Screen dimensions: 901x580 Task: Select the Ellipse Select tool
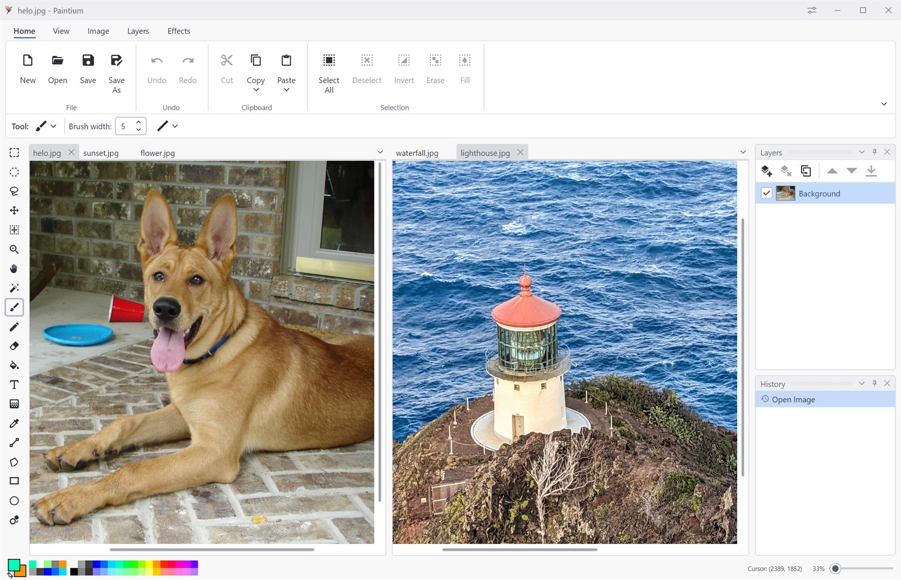click(14, 172)
